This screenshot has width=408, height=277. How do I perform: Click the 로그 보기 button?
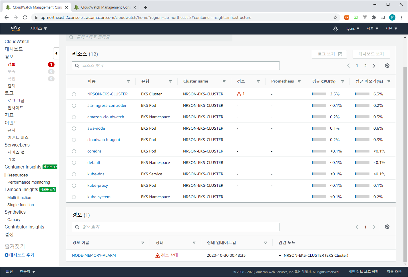pos(329,54)
